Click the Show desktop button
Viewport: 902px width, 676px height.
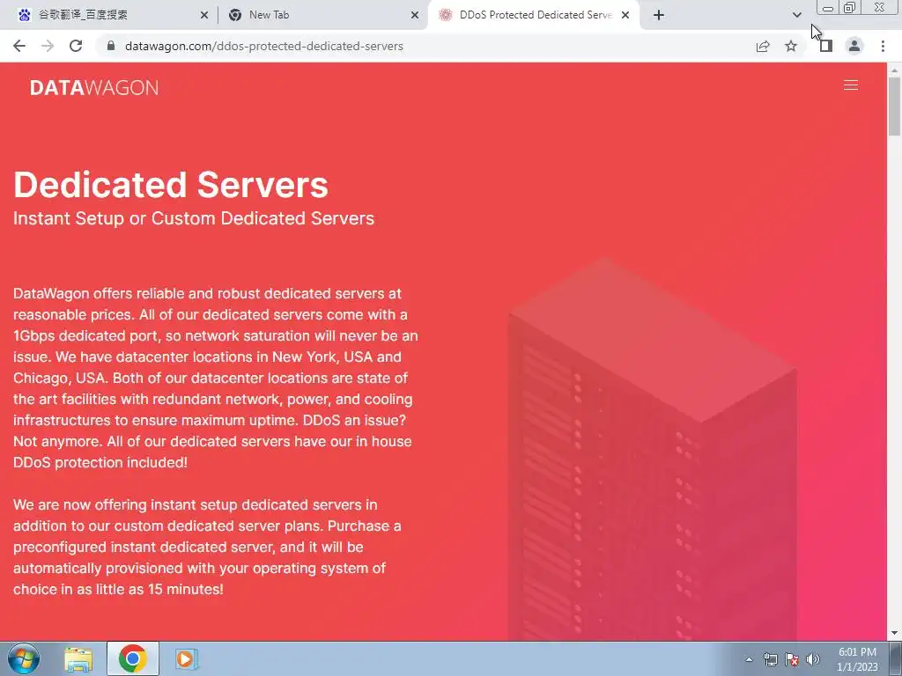point(896,659)
